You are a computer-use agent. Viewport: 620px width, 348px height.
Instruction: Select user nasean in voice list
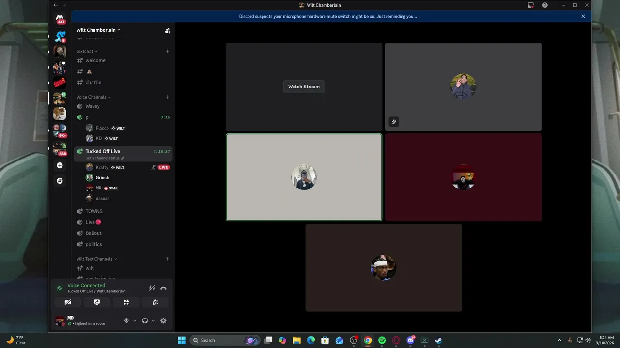[128, 198]
